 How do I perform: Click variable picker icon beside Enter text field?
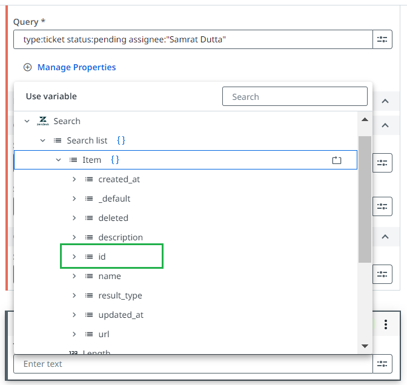pos(382,364)
